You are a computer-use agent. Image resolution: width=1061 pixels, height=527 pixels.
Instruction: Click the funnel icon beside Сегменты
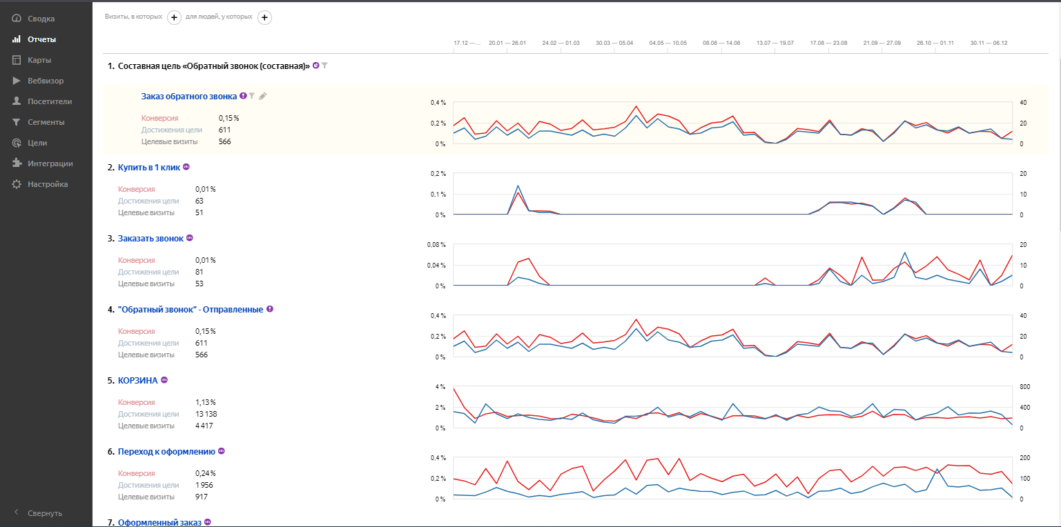17,122
